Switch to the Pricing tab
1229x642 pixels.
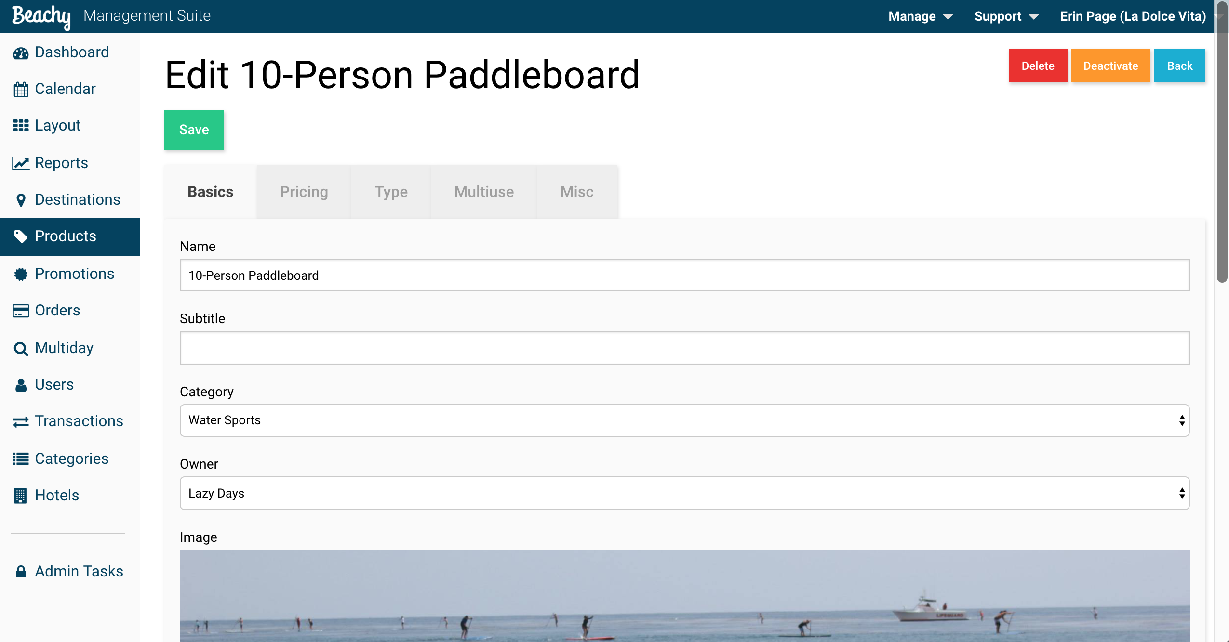tap(304, 192)
